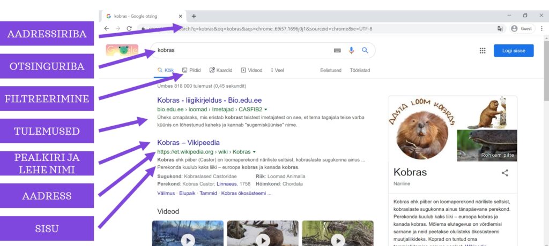
Task: Open the 'Kobras ökosüsteemi' sitelink
Action: click(x=246, y=193)
